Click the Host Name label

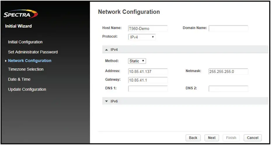[112, 28]
